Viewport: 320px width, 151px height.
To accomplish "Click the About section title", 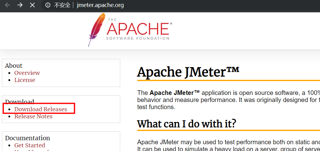I will pos(14,66).
